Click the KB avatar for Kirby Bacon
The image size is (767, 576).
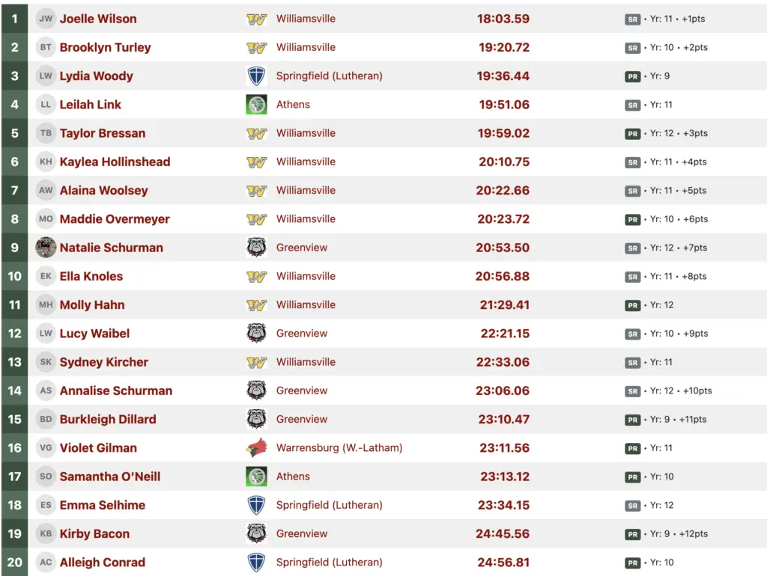[46, 534]
